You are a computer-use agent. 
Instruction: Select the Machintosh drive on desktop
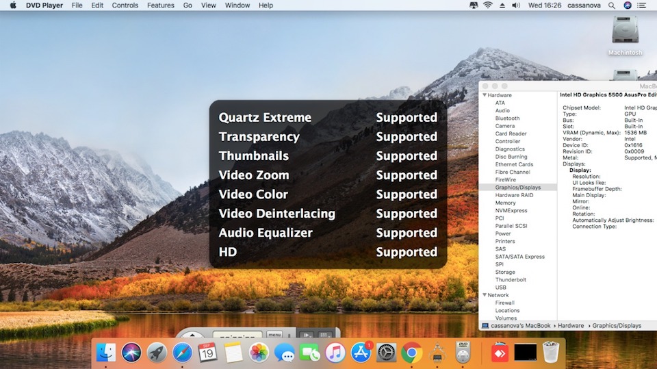click(625, 36)
